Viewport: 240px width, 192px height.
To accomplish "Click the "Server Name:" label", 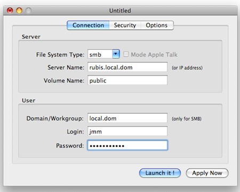I will click(x=66, y=68).
